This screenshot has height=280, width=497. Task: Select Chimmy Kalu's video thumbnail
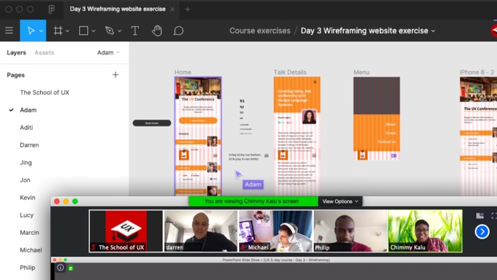(425, 231)
